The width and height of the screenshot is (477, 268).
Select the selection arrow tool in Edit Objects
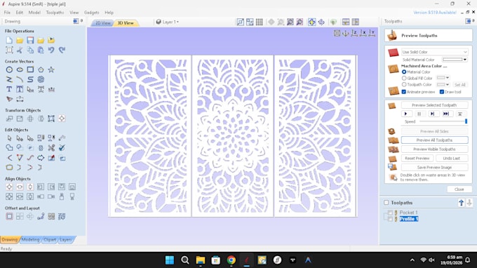[9, 138]
